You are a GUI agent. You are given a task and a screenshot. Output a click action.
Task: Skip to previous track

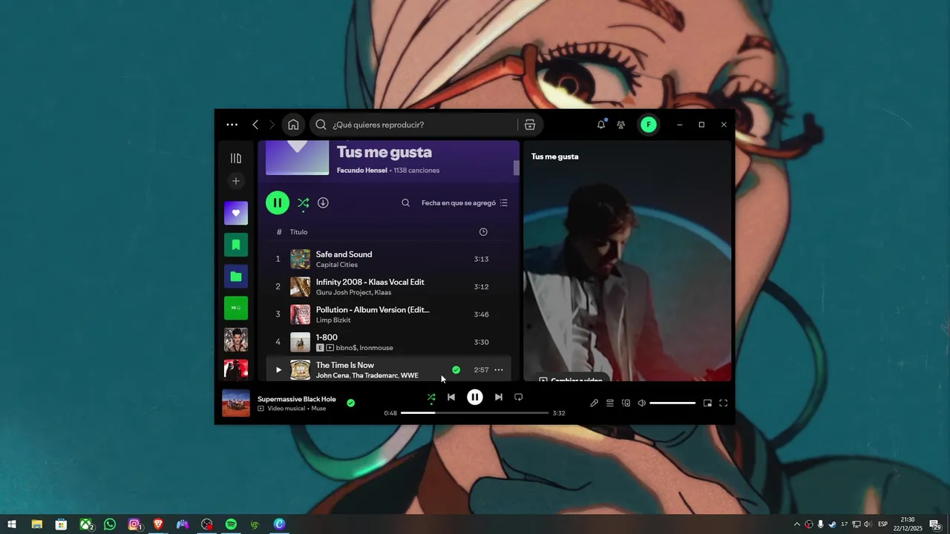tap(451, 397)
